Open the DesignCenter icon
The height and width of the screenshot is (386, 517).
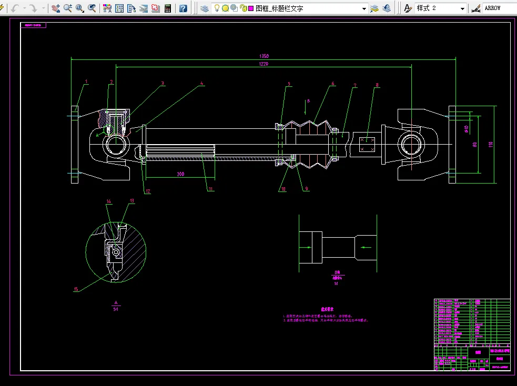point(119,8)
